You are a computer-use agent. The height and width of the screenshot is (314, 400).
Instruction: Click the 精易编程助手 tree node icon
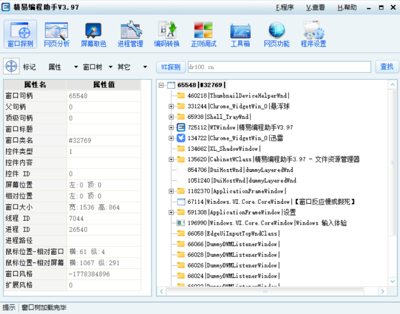181,127
